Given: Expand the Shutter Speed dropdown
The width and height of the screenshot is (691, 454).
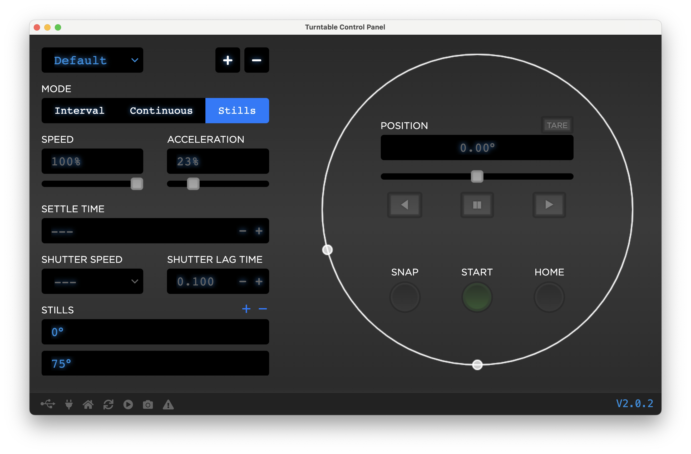Looking at the screenshot, I should point(92,281).
